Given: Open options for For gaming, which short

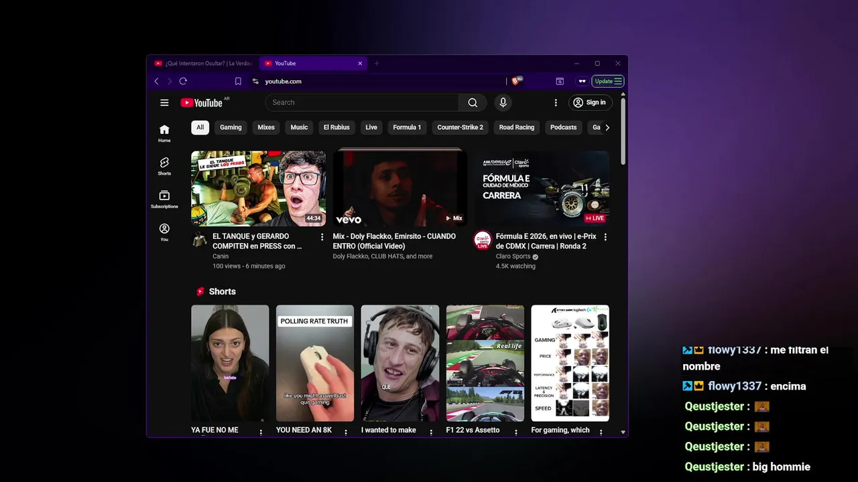Looking at the screenshot, I should coord(601,432).
